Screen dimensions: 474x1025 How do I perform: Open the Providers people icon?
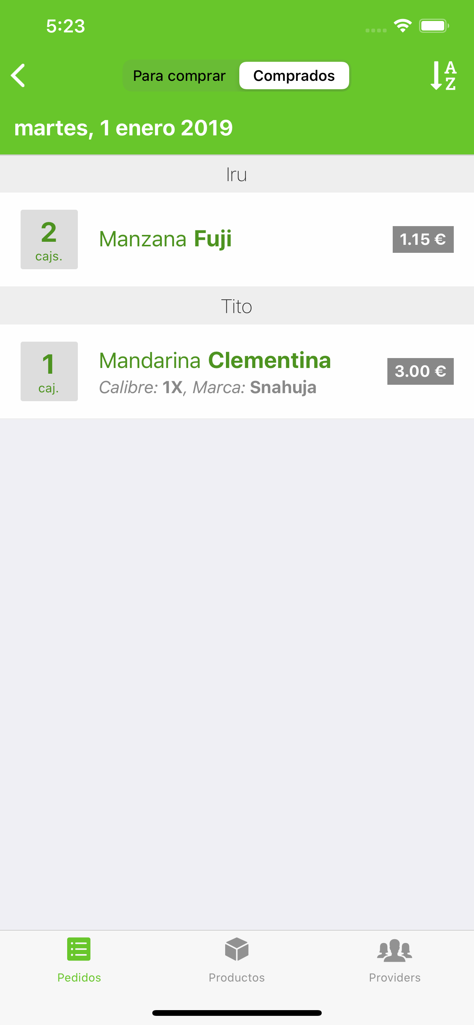click(394, 950)
